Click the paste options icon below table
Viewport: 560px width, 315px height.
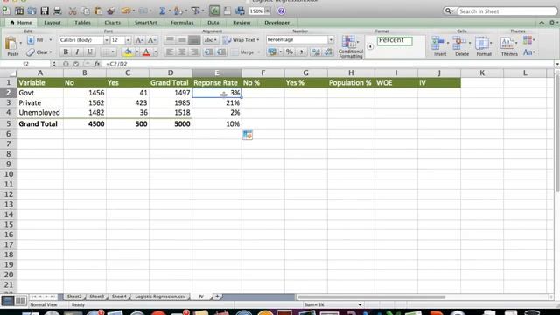click(248, 135)
